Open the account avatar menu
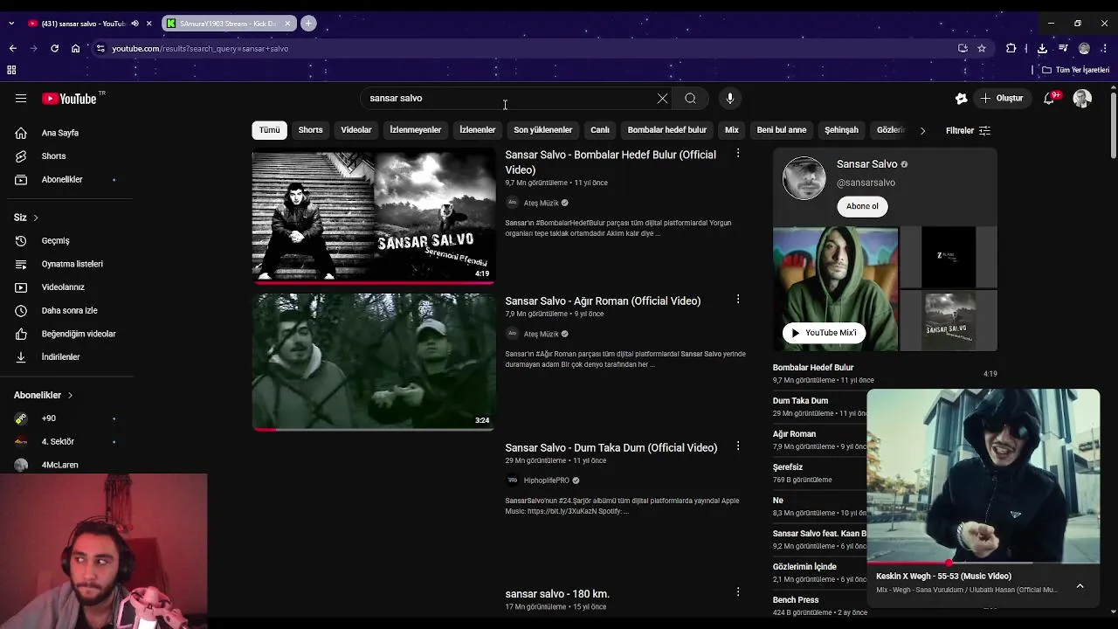 (1082, 99)
